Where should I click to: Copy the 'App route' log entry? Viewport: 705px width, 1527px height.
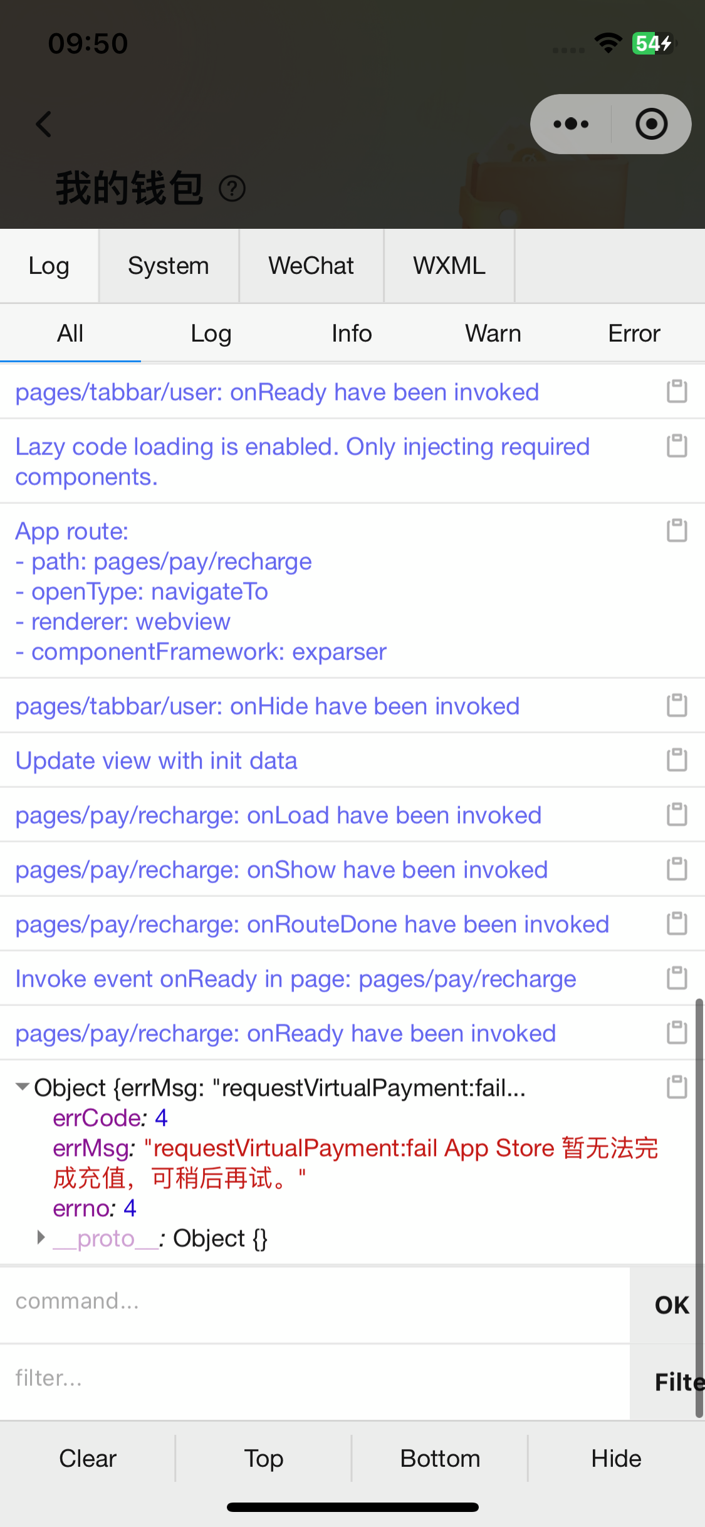[677, 530]
